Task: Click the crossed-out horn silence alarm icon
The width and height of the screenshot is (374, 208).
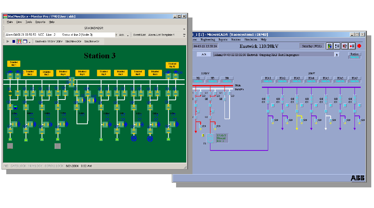Action: tap(344, 46)
